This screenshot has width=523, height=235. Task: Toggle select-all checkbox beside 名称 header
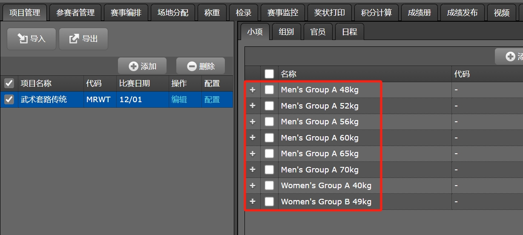(269, 74)
